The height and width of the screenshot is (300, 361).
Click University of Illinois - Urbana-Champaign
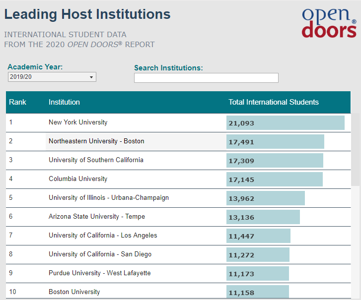coord(109,198)
